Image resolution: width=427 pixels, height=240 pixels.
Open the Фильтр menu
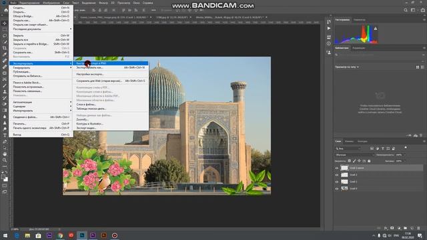[103, 3]
